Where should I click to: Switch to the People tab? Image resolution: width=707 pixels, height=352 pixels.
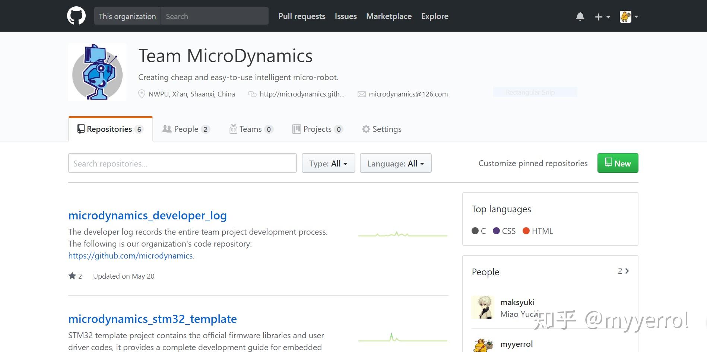pos(186,129)
